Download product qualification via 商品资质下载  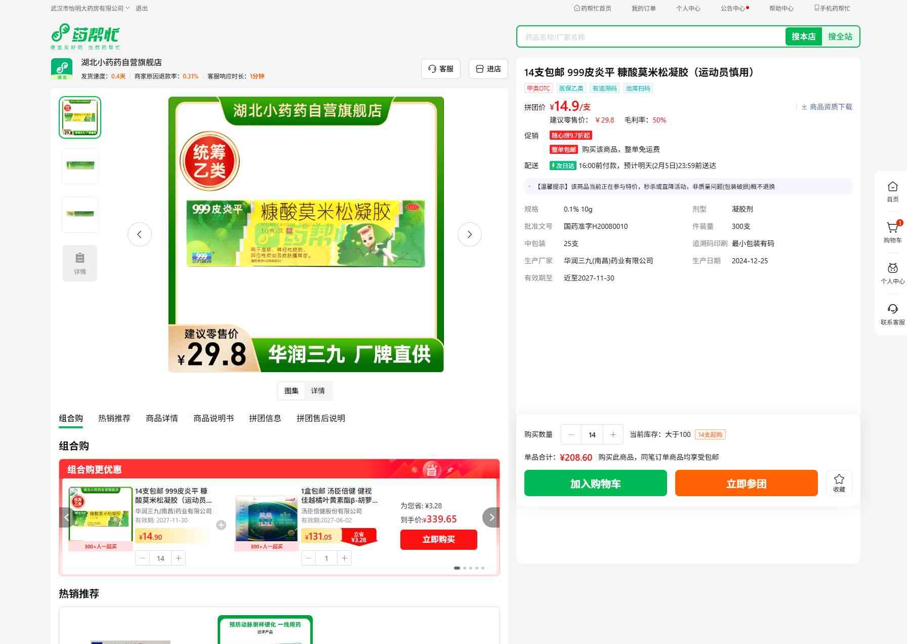tap(827, 107)
